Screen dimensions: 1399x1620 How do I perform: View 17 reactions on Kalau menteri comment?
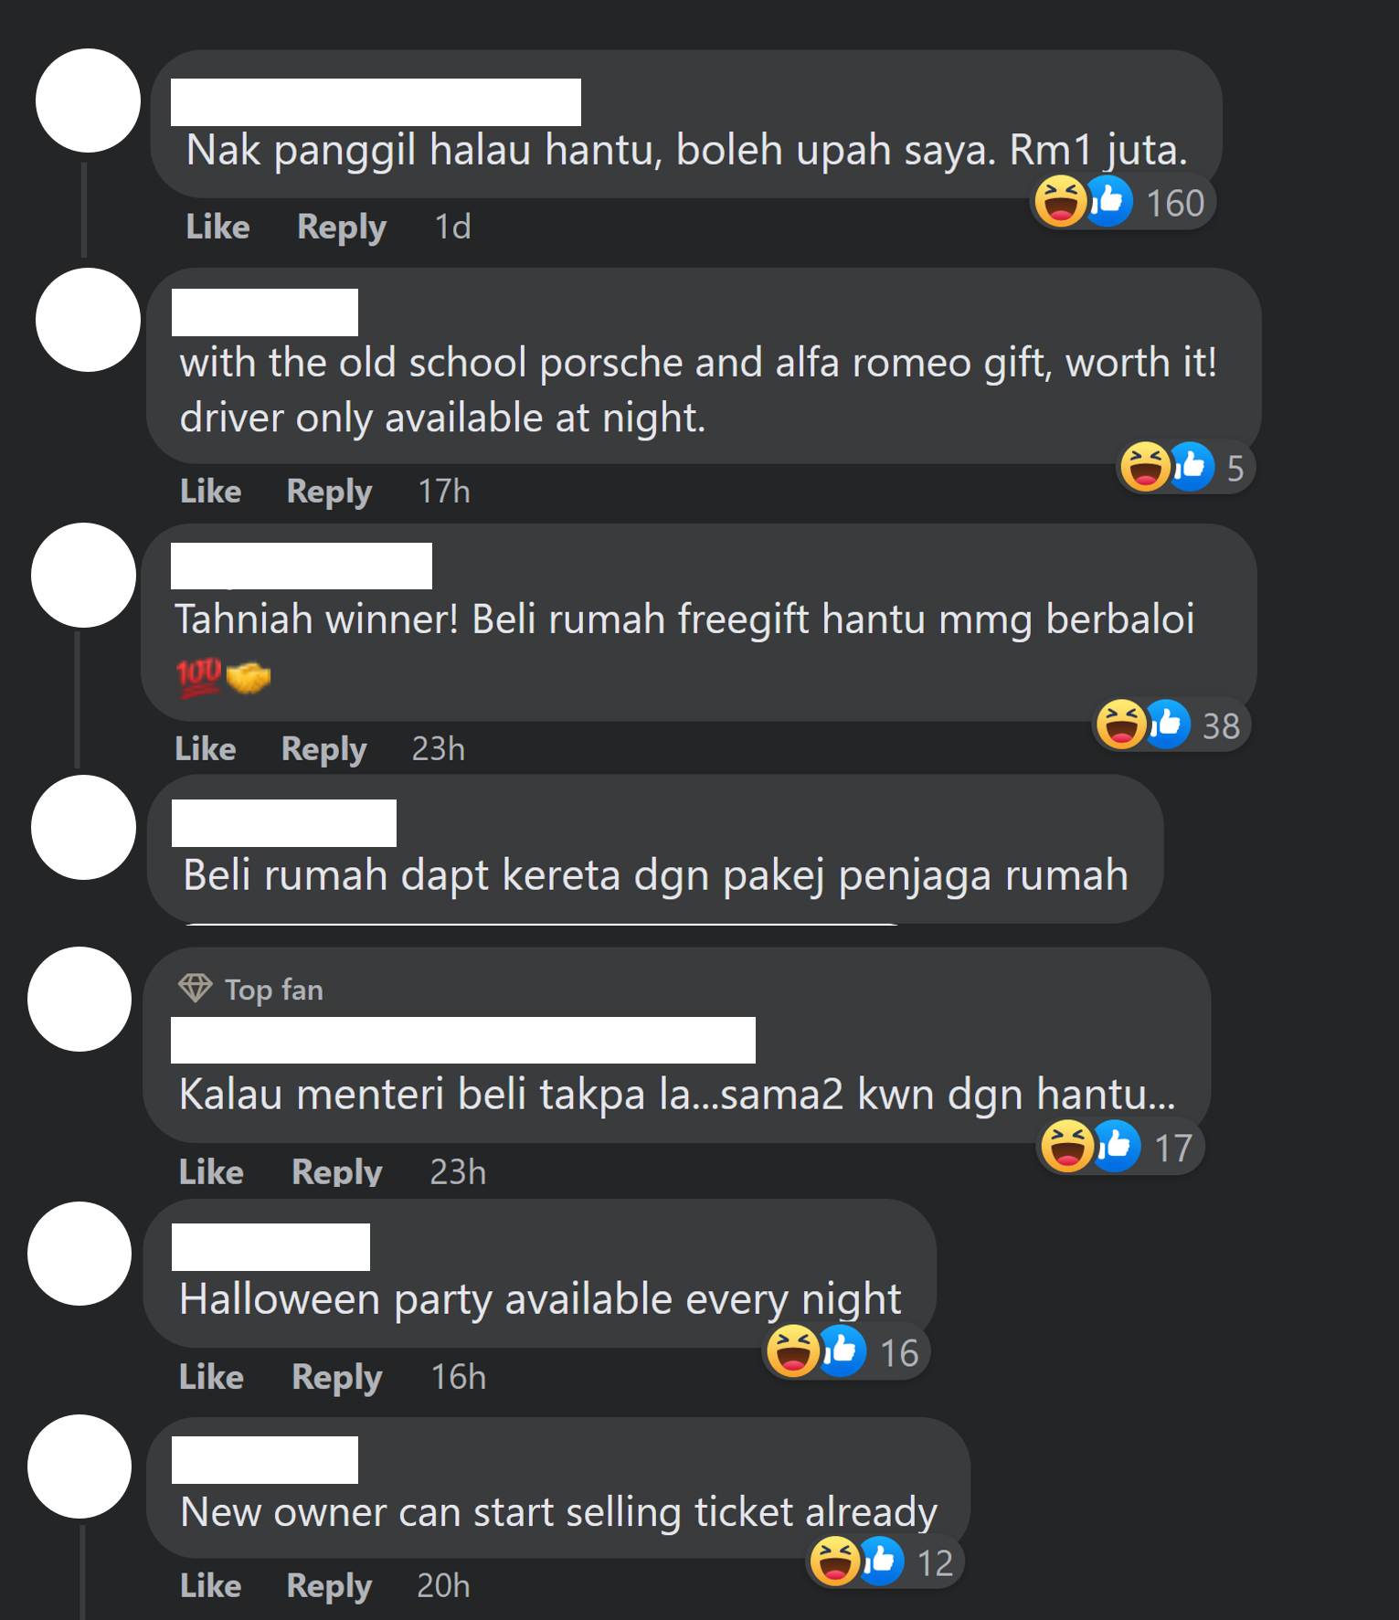click(x=1120, y=1147)
